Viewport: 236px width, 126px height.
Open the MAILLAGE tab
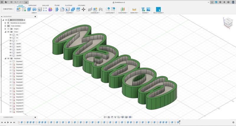pyautogui.click(x=46, y=5)
